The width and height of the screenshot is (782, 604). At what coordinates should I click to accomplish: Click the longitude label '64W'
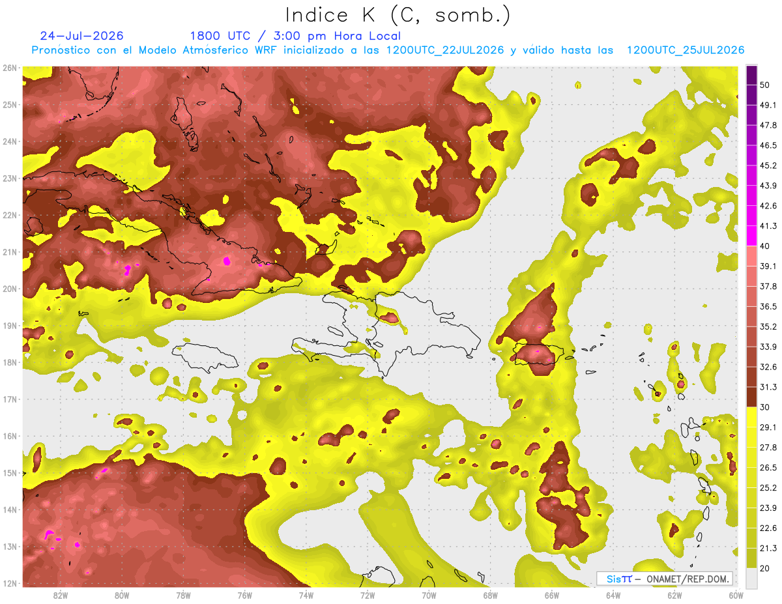(613, 596)
